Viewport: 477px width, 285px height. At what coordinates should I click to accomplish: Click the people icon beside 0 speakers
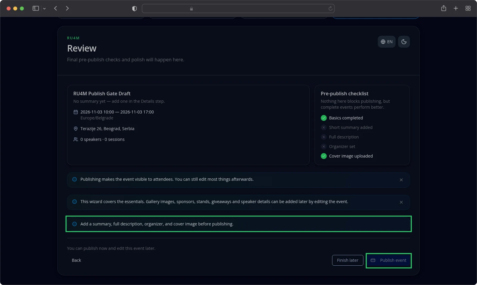click(76, 139)
